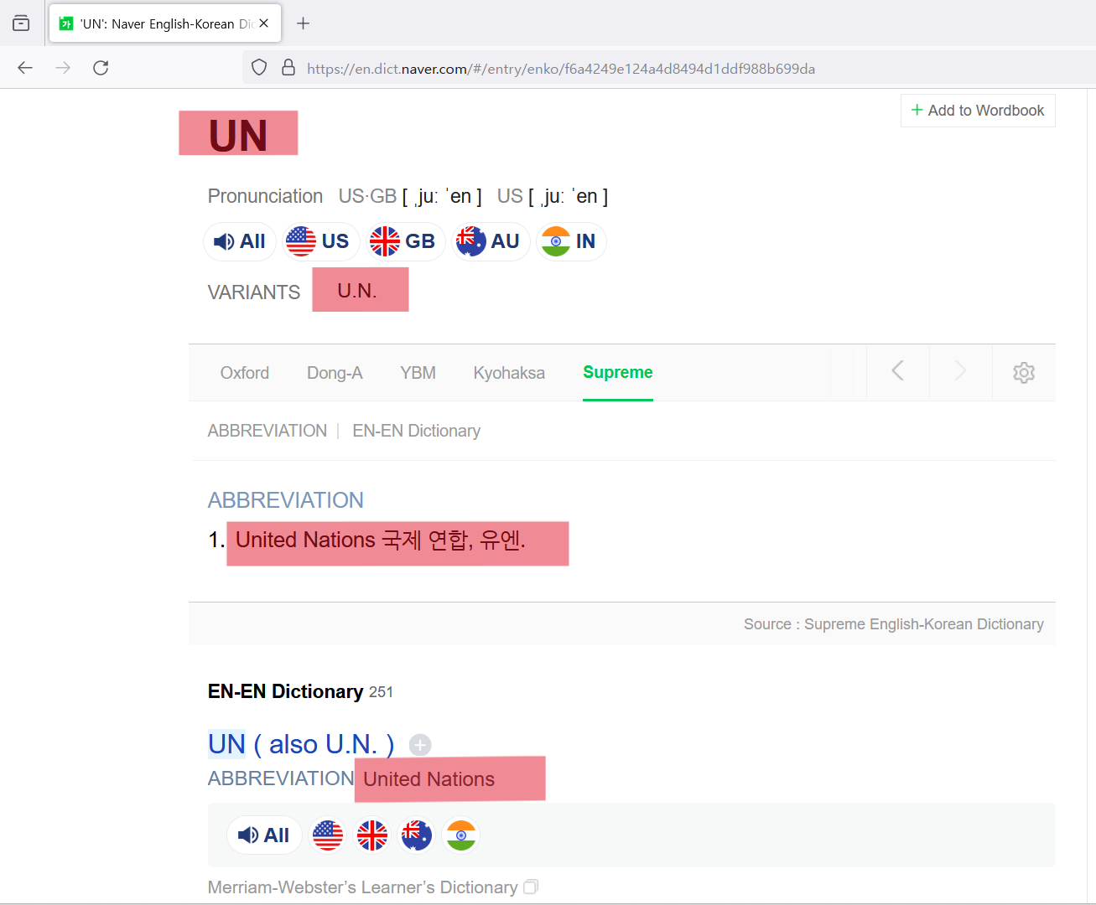Click the VARIANTS label

(254, 292)
